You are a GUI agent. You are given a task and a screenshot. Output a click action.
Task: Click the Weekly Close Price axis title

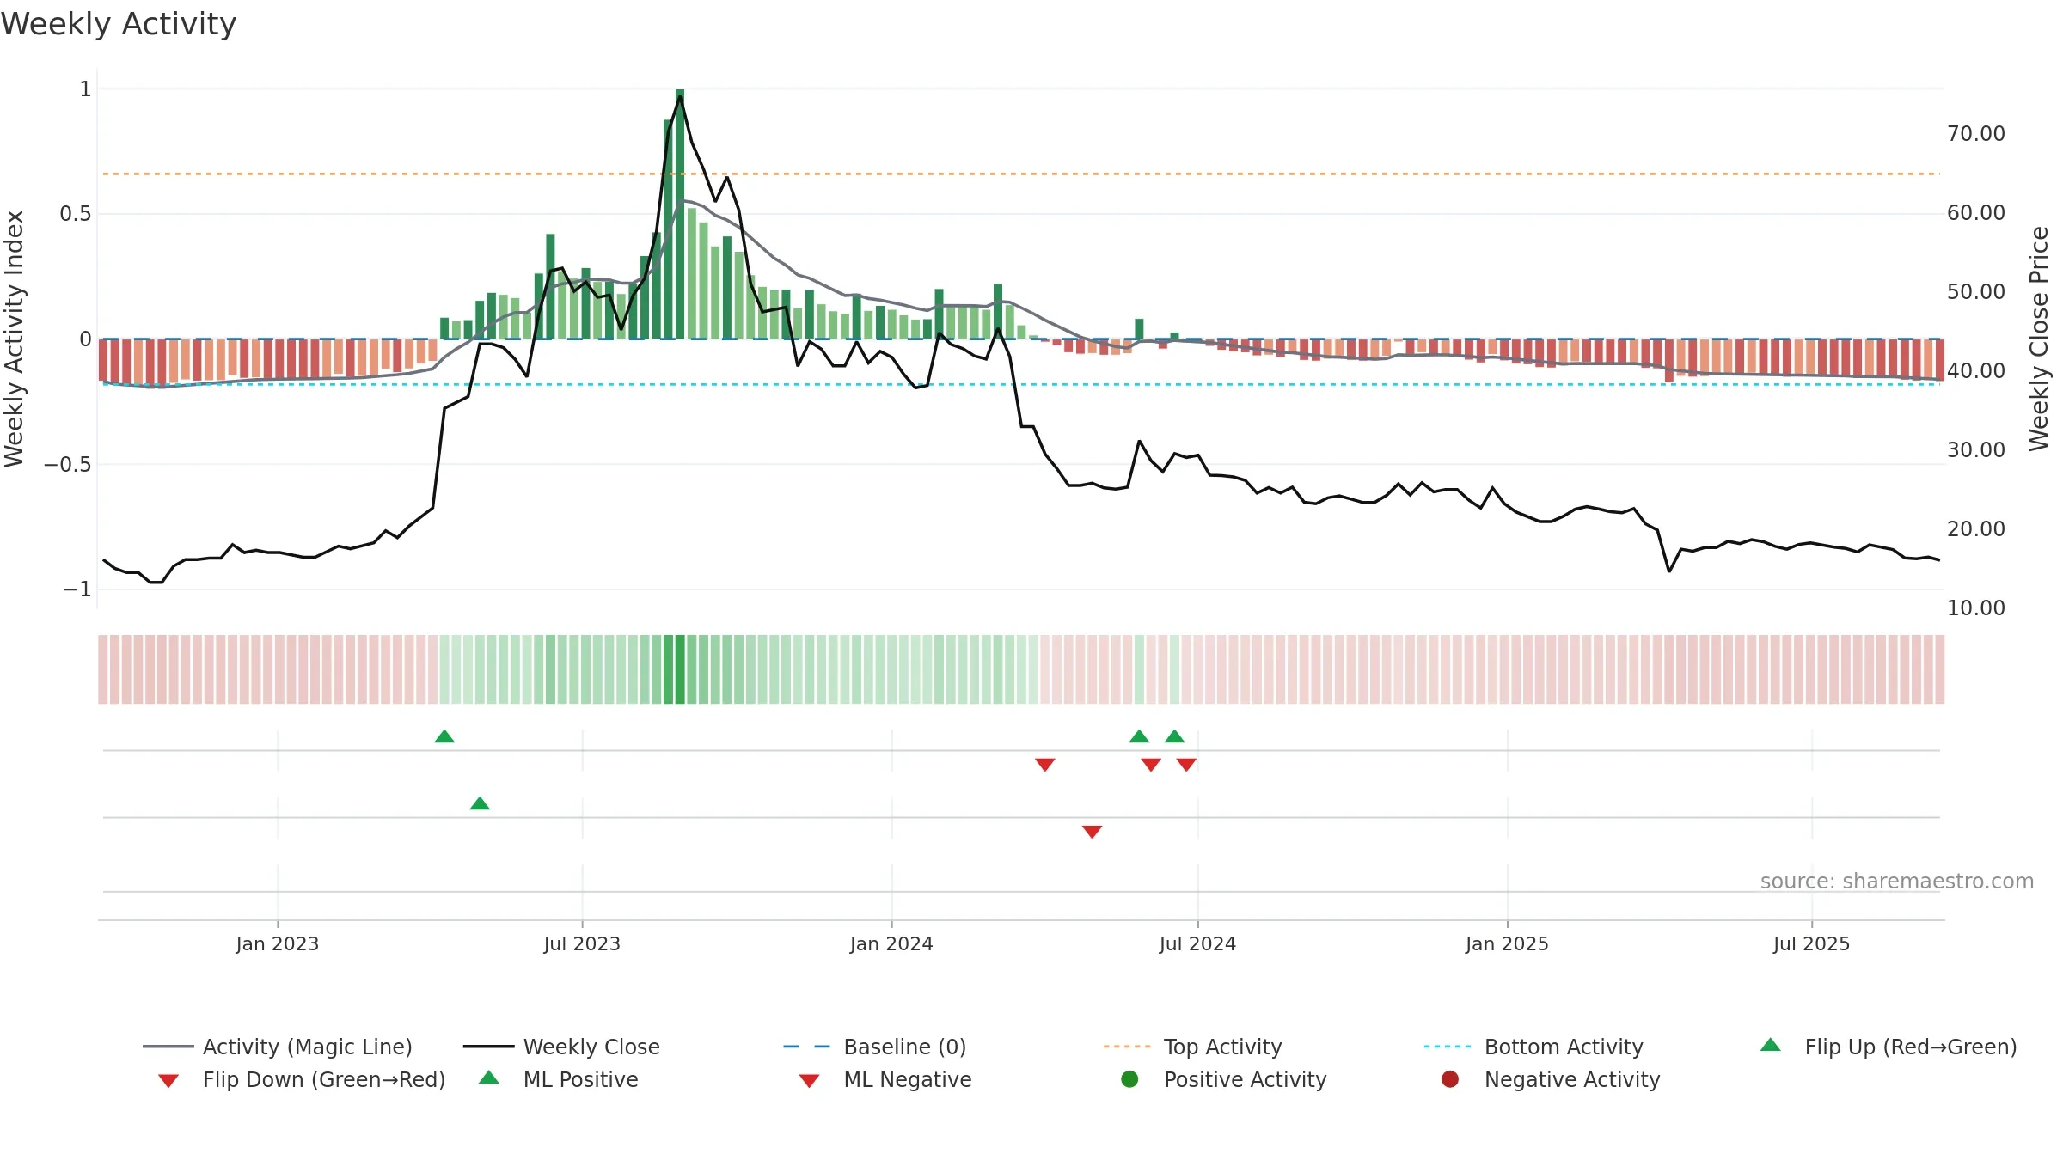tap(2039, 339)
